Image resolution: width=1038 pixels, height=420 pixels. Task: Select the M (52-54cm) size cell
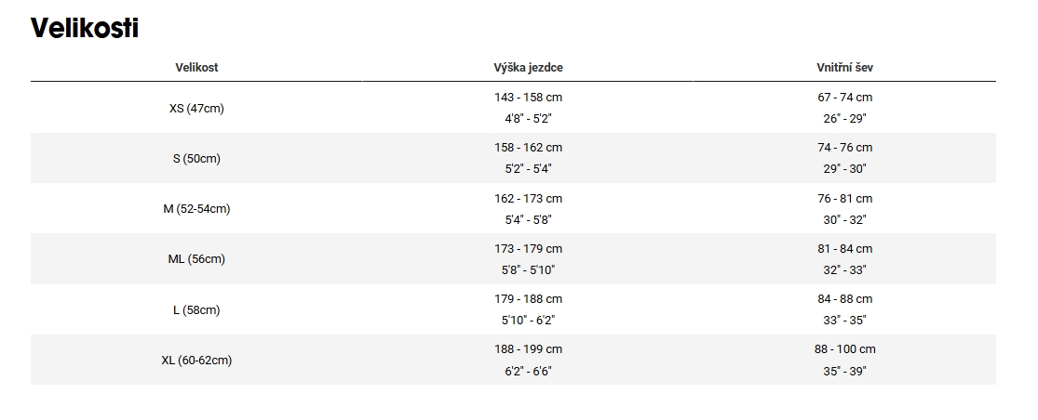pyautogui.click(x=196, y=209)
